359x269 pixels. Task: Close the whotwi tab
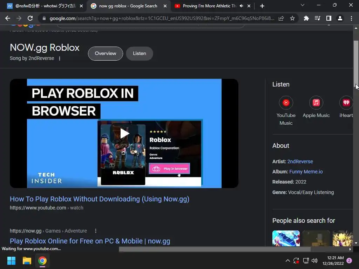click(x=81, y=6)
